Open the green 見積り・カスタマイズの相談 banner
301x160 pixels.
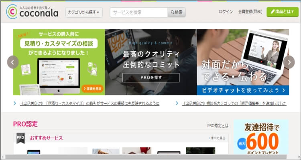pyautogui.click(x=59, y=62)
